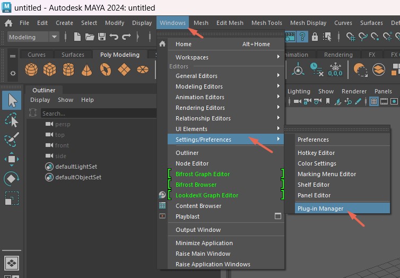Open Shelf Editor from the submenu
Image resolution: width=400 pixels, height=278 pixels.
click(x=342, y=185)
